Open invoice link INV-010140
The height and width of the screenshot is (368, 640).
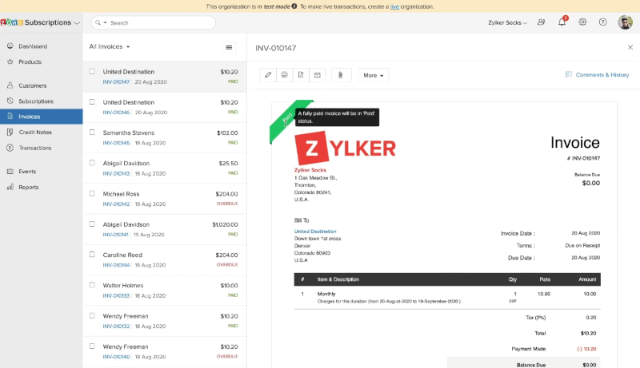(x=116, y=357)
